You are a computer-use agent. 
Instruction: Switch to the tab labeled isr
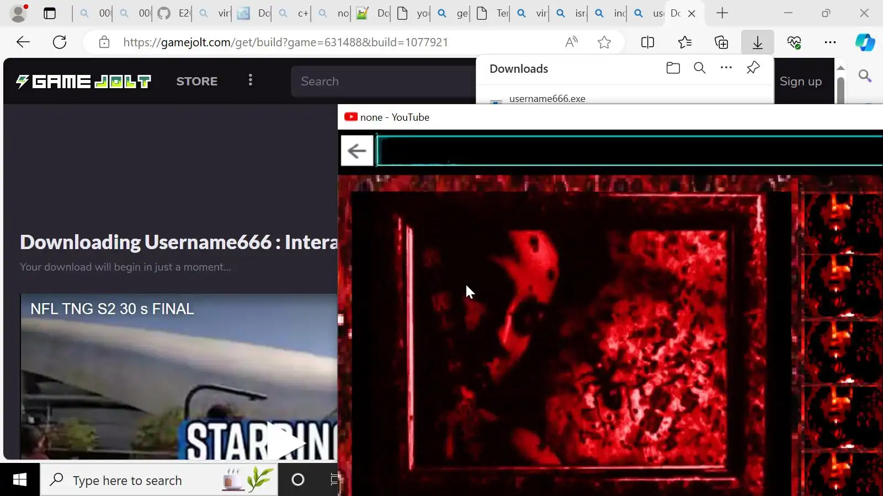click(x=571, y=13)
